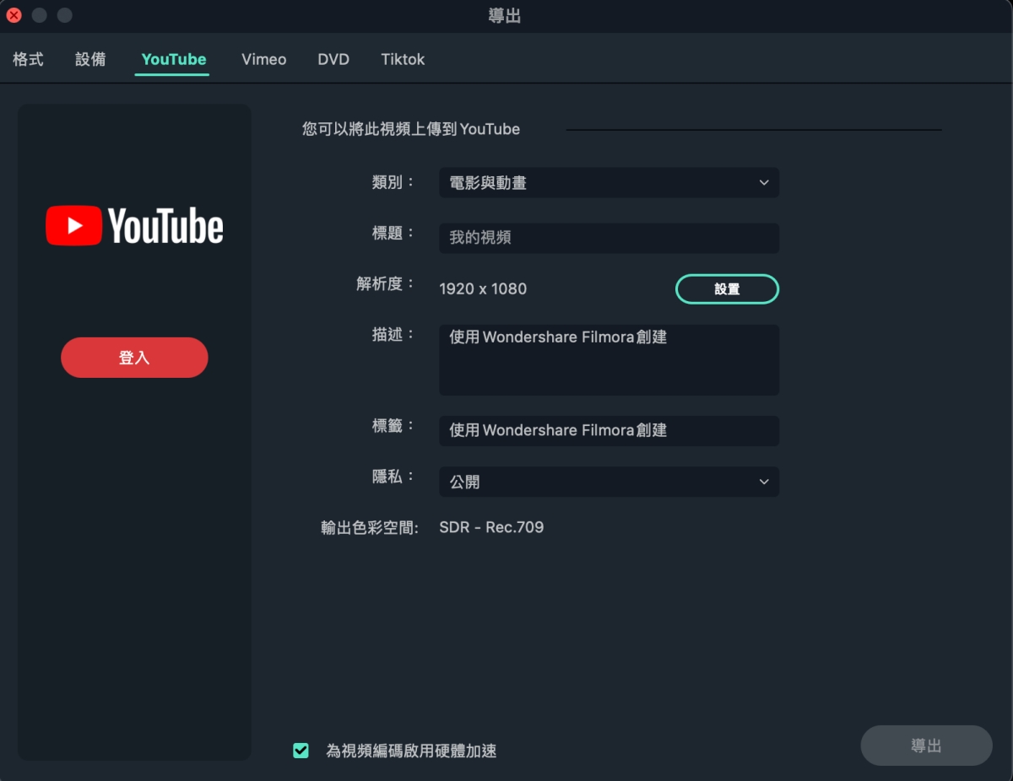1013x781 pixels.
Task: Switch to the 格式 tab
Action: click(x=28, y=60)
